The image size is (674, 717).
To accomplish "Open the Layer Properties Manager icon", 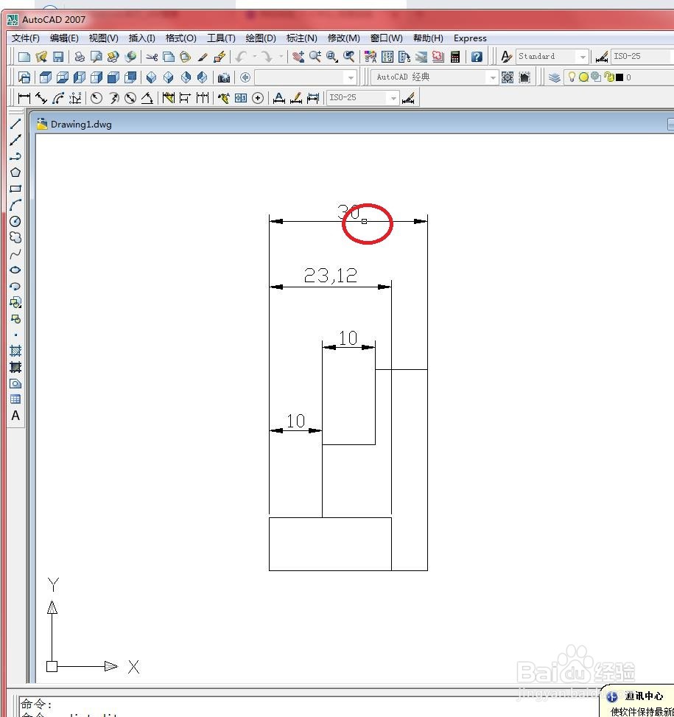I will [x=554, y=77].
